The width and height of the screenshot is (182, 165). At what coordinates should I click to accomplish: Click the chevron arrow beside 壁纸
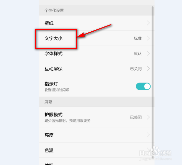[148, 23]
